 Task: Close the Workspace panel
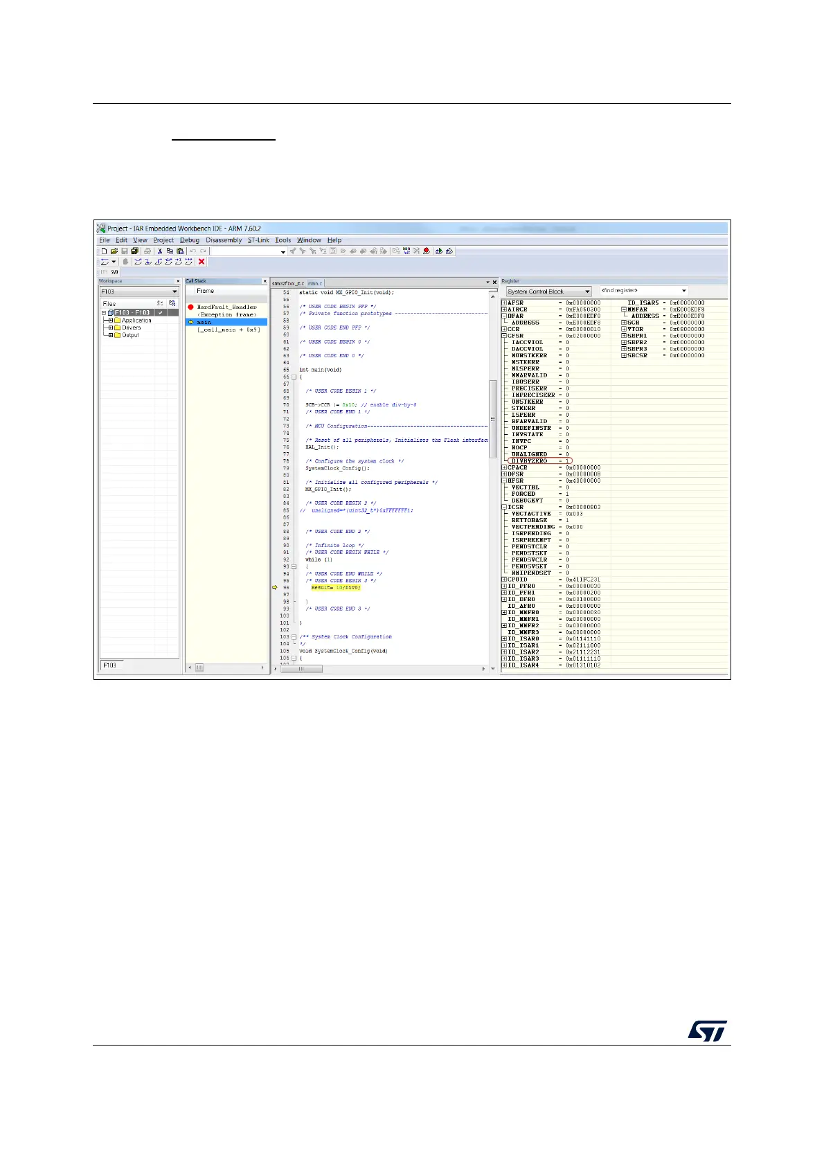(178, 281)
